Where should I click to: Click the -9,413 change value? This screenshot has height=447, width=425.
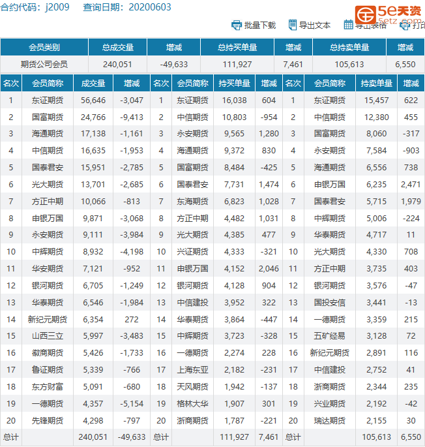[132, 117]
